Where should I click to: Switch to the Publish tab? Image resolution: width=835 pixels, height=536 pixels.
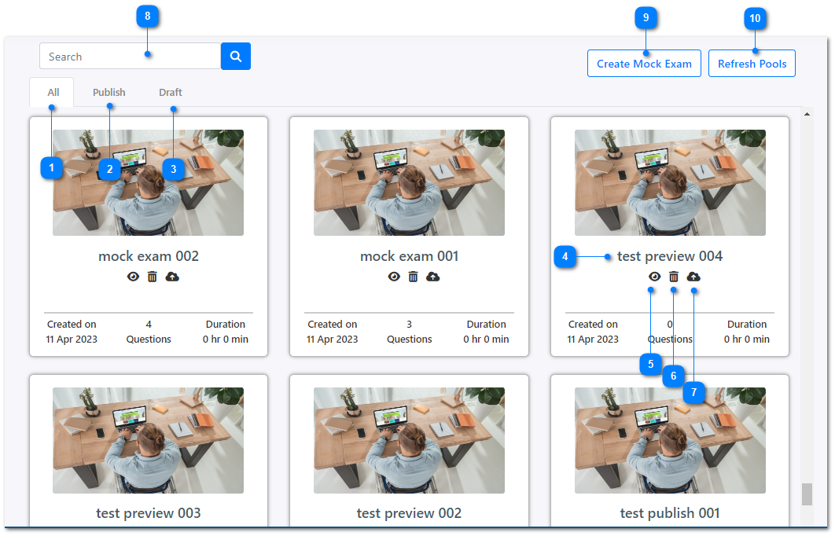click(109, 93)
